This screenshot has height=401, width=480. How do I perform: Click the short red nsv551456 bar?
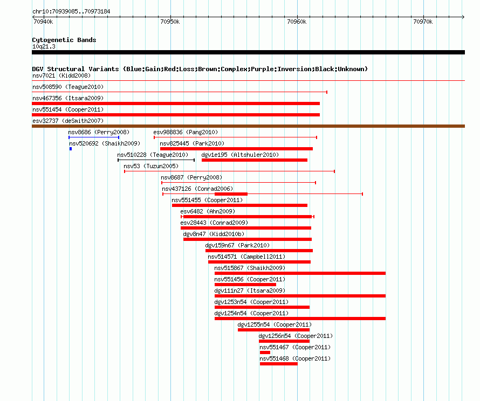pos(245,285)
